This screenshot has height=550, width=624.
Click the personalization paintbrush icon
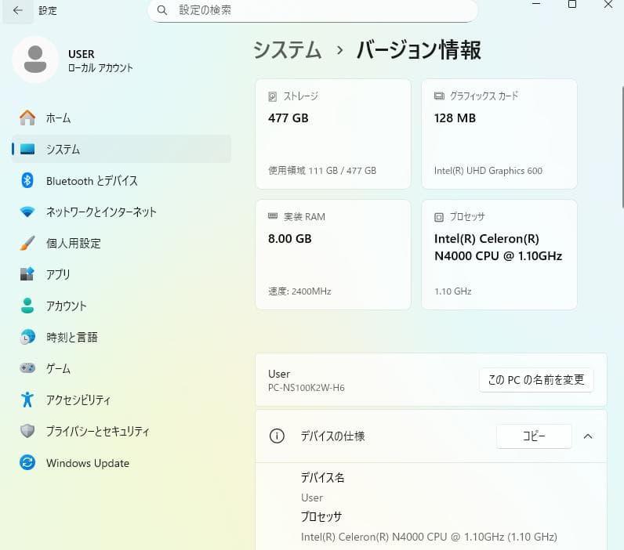coord(27,243)
